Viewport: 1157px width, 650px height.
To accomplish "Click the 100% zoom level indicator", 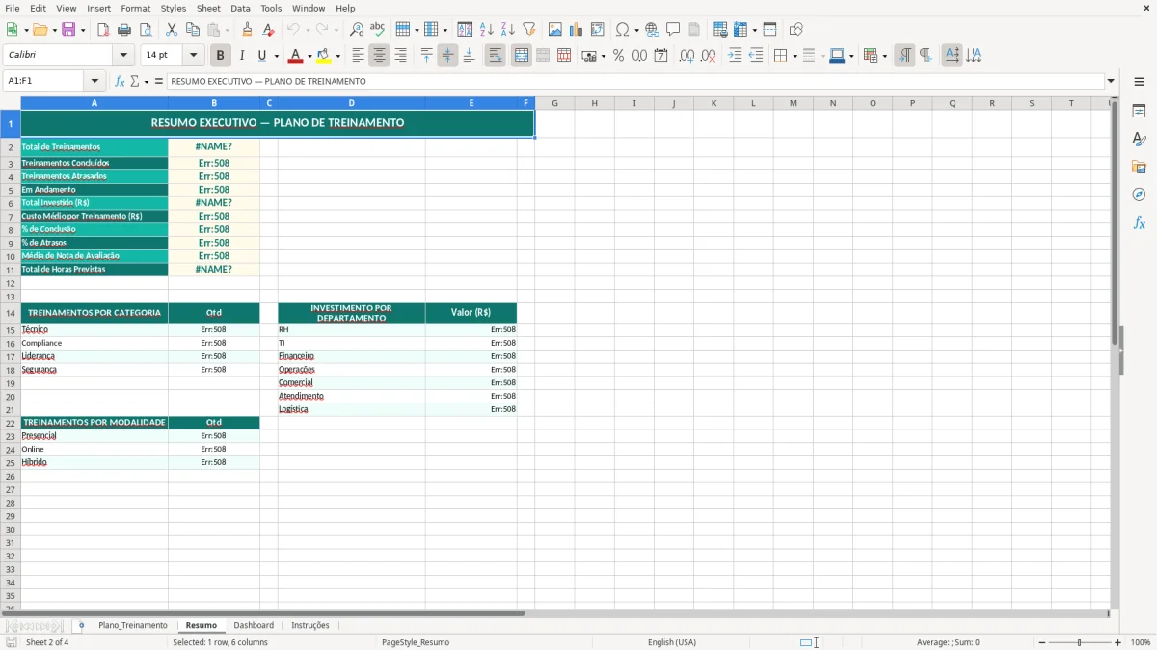I will (1141, 642).
